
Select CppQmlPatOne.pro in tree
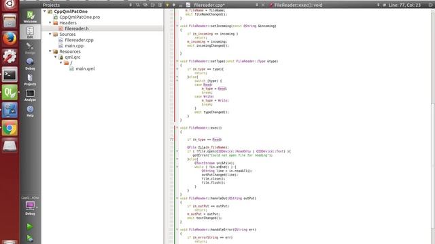tap(80, 17)
